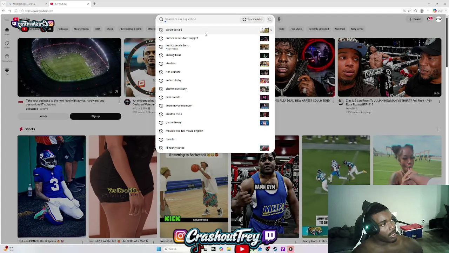The width and height of the screenshot is (449, 253).
Task: Open the Lenovo ad's three-dot options menu
Action: (119, 101)
